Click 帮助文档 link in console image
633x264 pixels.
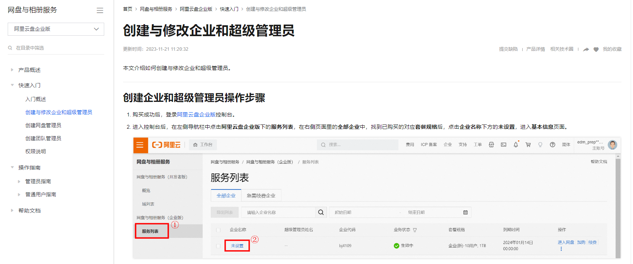click(x=599, y=162)
